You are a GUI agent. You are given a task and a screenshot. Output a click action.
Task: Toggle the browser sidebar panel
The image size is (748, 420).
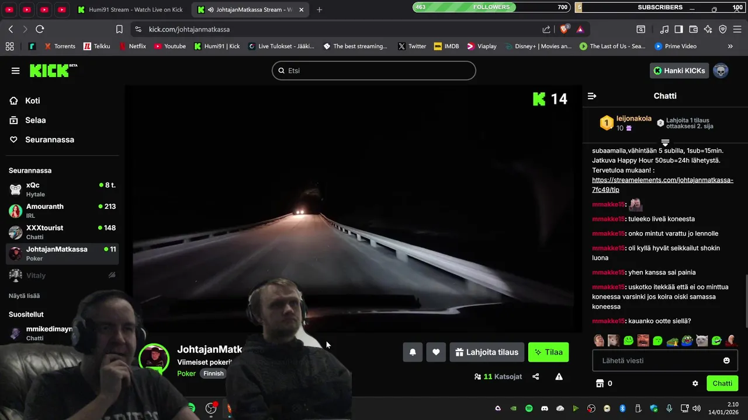pos(678,29)
